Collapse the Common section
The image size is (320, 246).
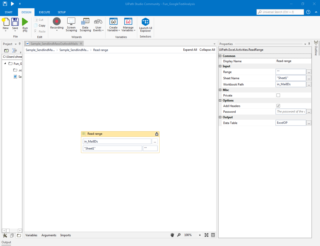220,56
